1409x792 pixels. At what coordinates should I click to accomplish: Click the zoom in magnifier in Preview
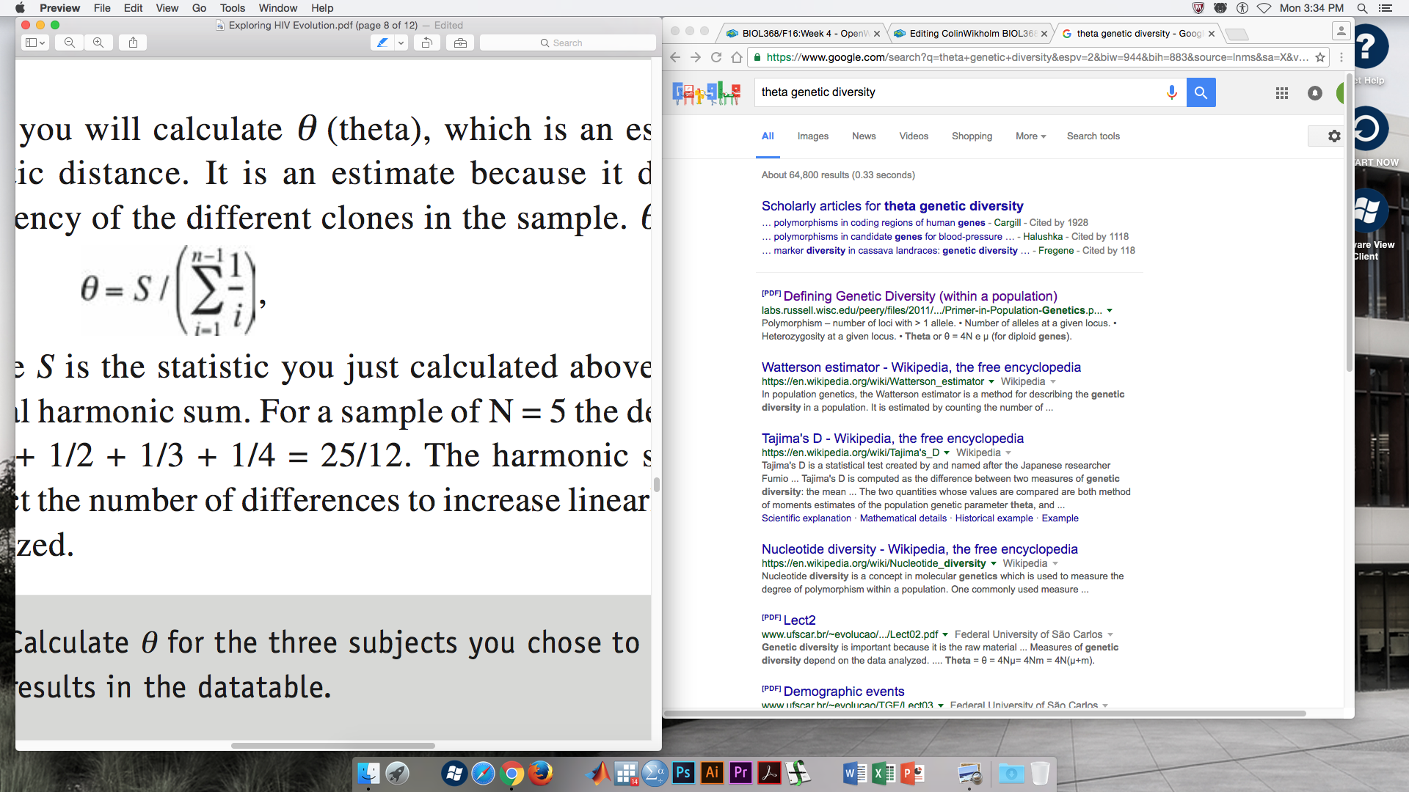coord(98,43)
